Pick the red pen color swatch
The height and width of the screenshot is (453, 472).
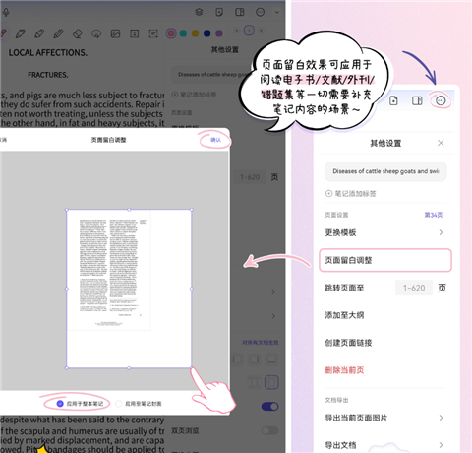[171, 33]
